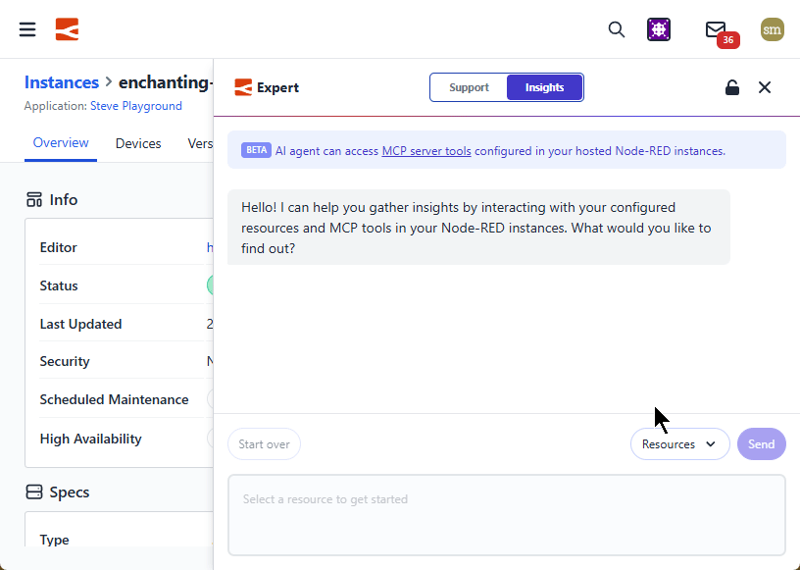Image resolution: width=800 pixels, height=570 pixels.
Task: Select the Insights toggle in Expert panel
Action: 544,86
